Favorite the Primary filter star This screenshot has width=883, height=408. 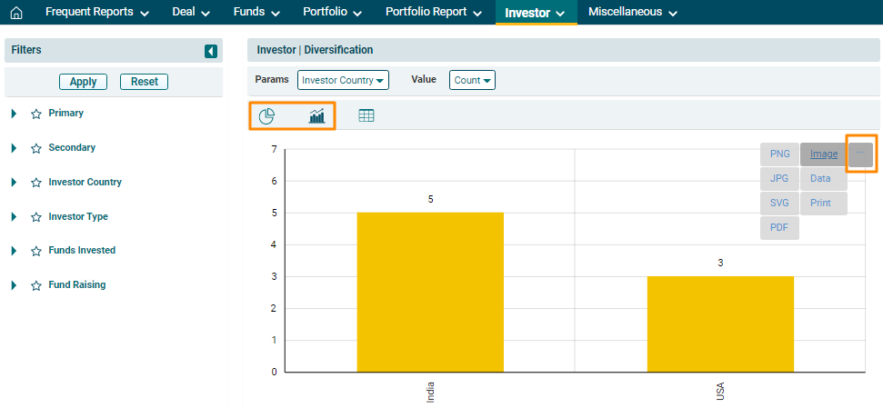[36, 114]
